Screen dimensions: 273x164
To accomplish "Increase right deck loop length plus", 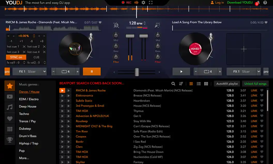I will click(220, 72).
